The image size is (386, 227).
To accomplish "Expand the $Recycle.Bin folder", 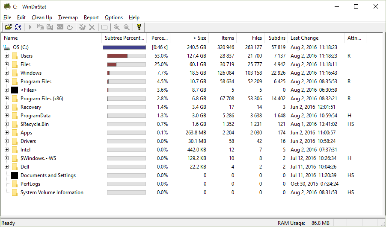I will (7, 124).
